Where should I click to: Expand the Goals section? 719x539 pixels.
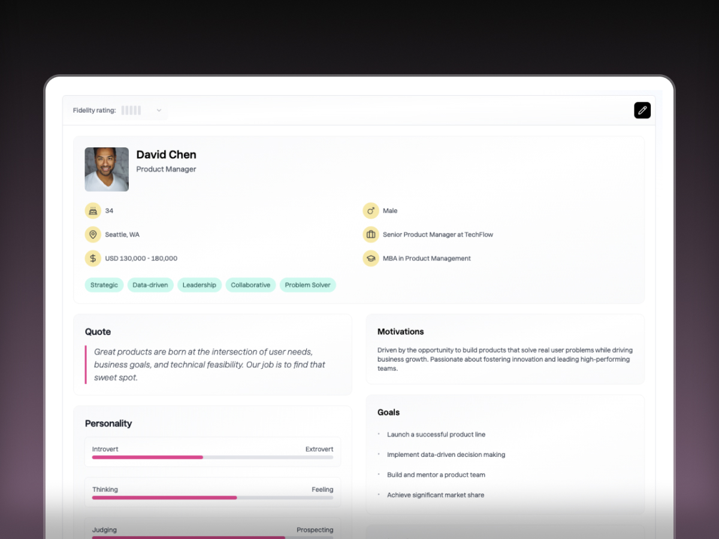click(388, 412)
